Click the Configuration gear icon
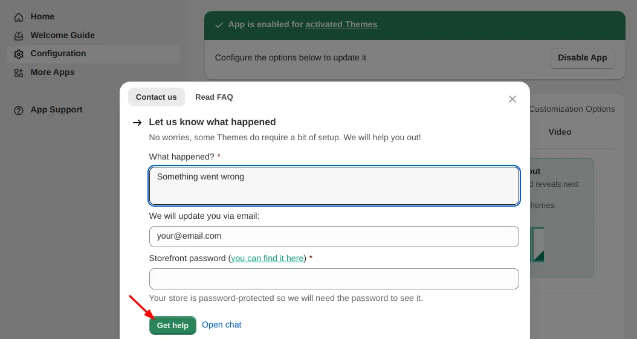 pos(19,54)
